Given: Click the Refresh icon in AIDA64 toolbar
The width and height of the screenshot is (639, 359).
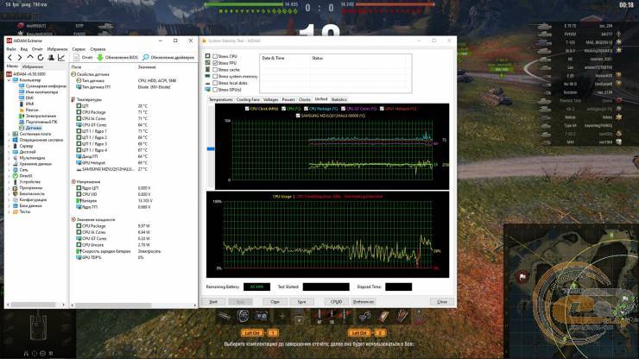Looking at the screenshot, I should coord(41,58).
